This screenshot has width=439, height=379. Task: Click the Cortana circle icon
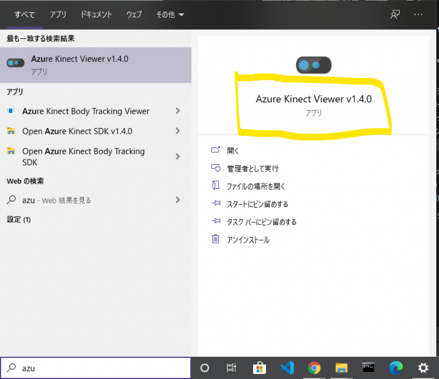(205, 368)
